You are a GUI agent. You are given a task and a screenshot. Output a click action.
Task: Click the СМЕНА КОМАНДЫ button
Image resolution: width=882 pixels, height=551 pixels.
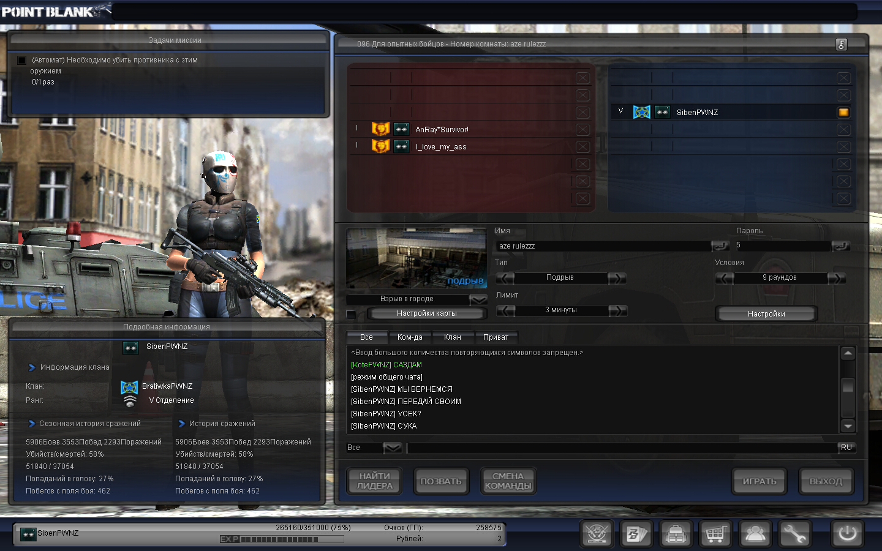click(x=508, y=481)
